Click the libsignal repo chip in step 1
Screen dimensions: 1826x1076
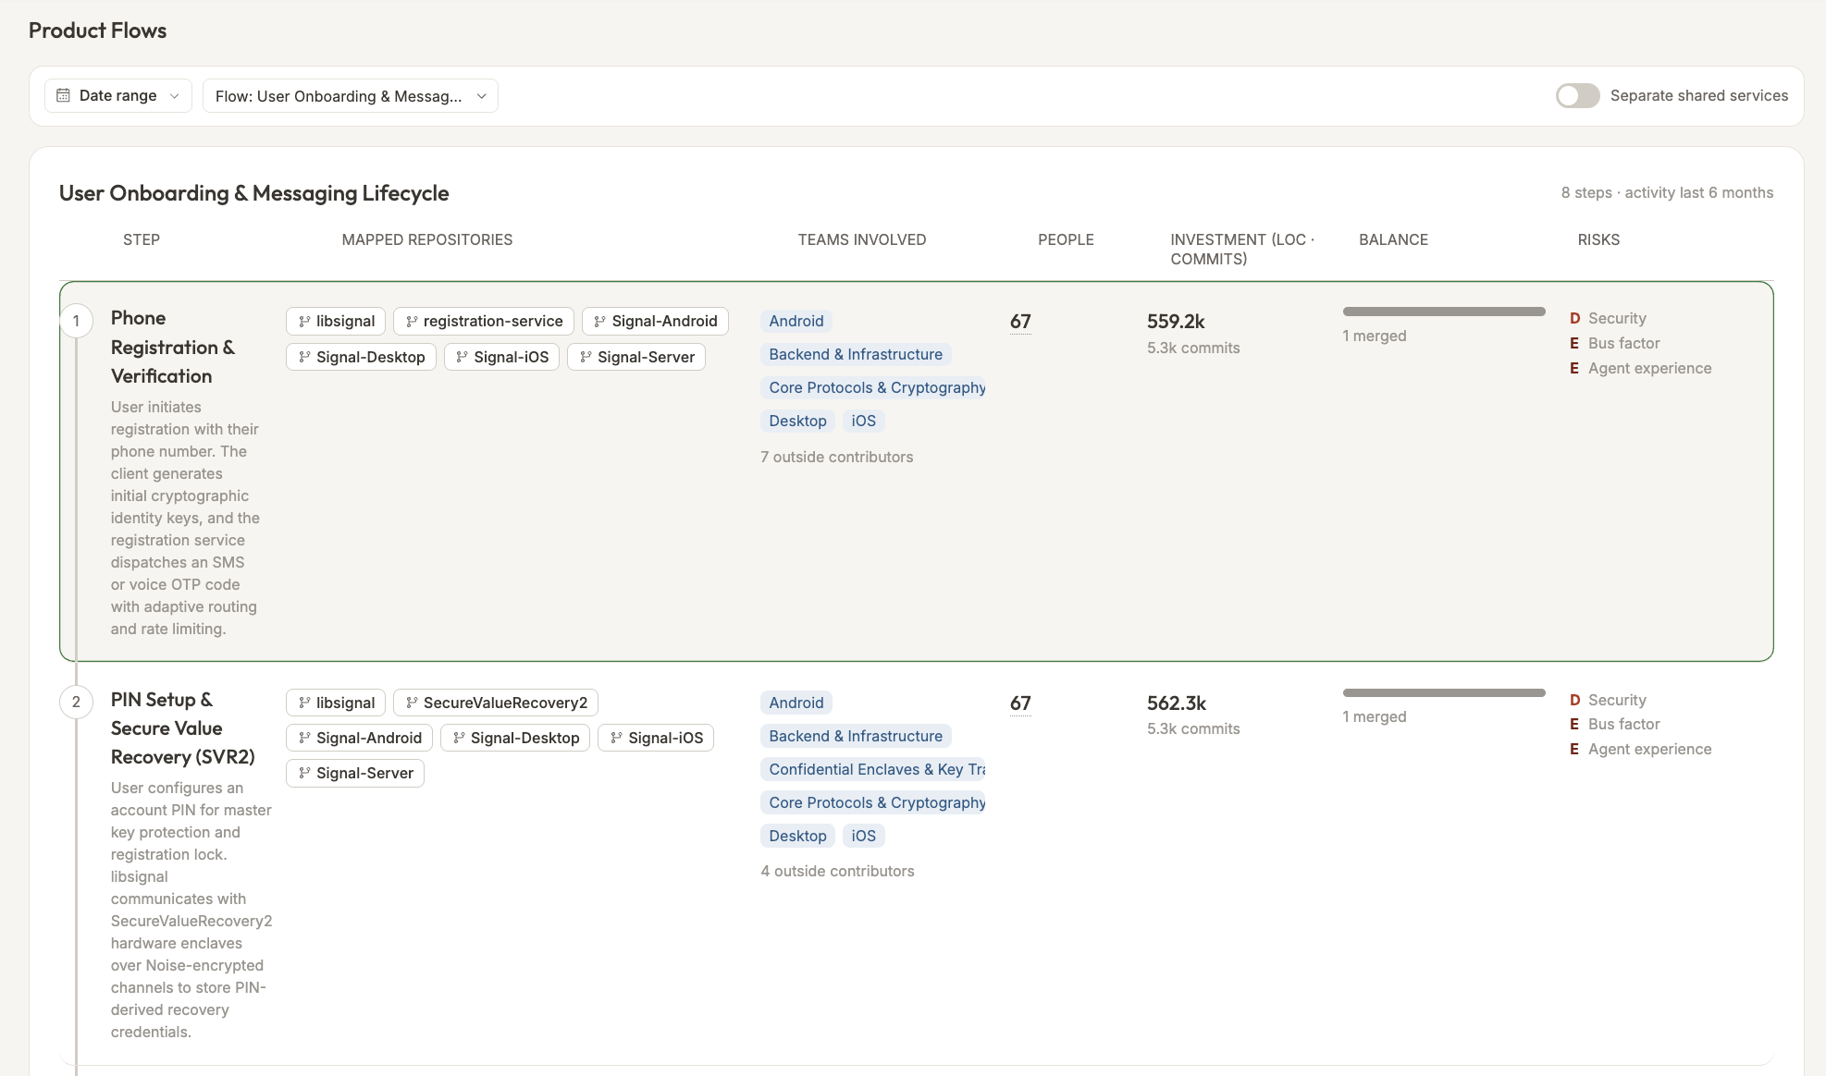click(x=336, y=321)
